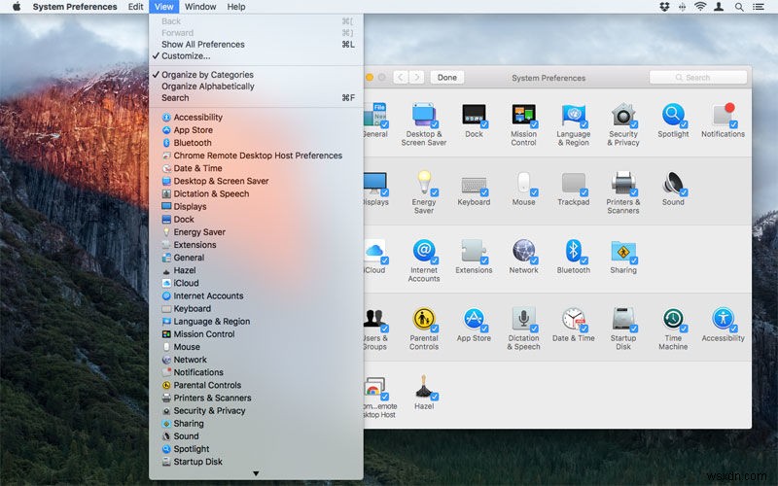Open the Spotlight preference pane icon
Screen dimensions: 778x486
[x=672, y=115]
